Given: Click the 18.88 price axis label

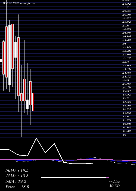Looking at the screenshot, I should 127,102.
